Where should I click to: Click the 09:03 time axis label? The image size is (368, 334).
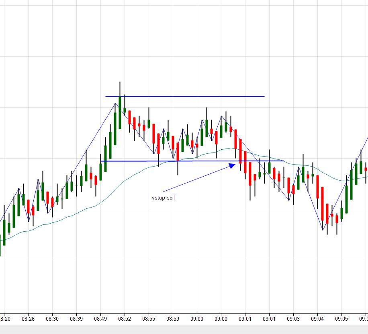coord(293,319)
